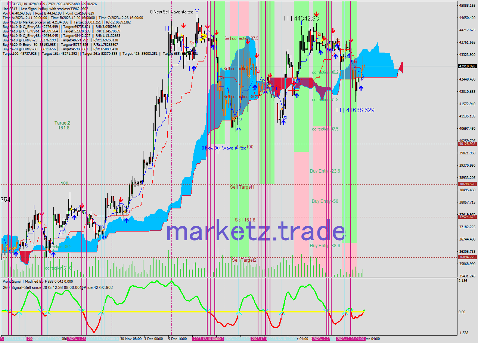Image resolution: width=478 pixels, height=343 pixels.
Task: Select the 'Buy Entry -88.6' label
Action: point(325,246)
